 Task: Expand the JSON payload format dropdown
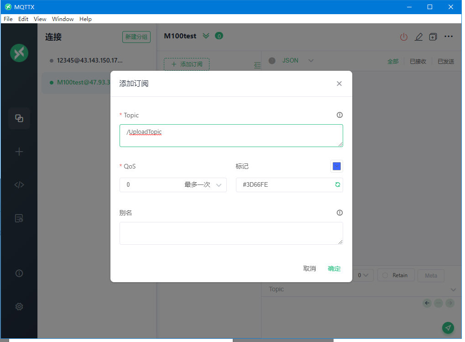[311, 61]
